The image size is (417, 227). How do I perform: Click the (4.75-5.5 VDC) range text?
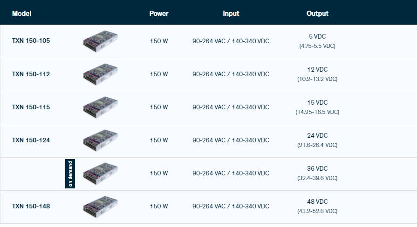tap(317, 46)
